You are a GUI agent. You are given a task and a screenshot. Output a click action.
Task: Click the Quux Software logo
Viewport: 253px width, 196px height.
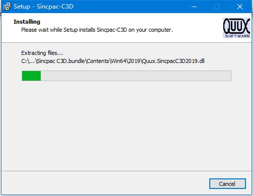236,28
